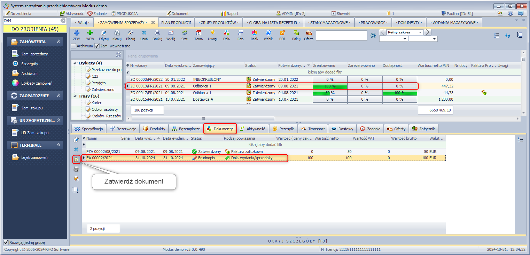Click the Klonuj clone order icon
530x255 pixels.
coord(117,33)
